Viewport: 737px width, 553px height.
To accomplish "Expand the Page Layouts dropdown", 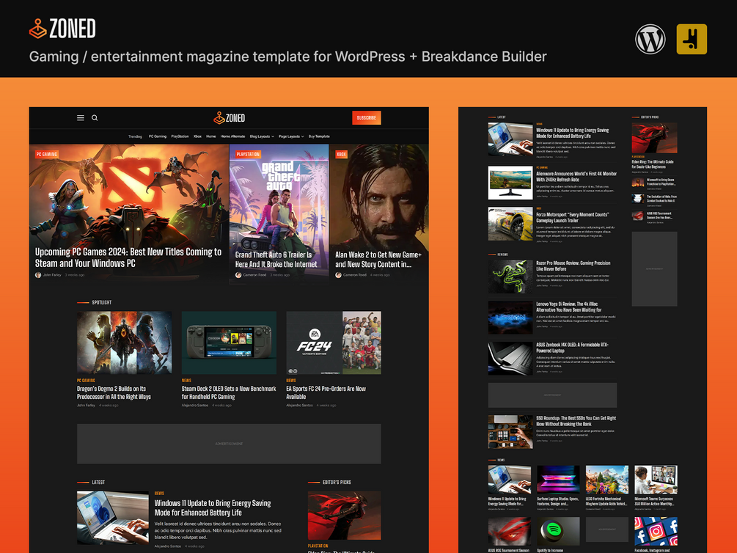I will click(291, 136).
